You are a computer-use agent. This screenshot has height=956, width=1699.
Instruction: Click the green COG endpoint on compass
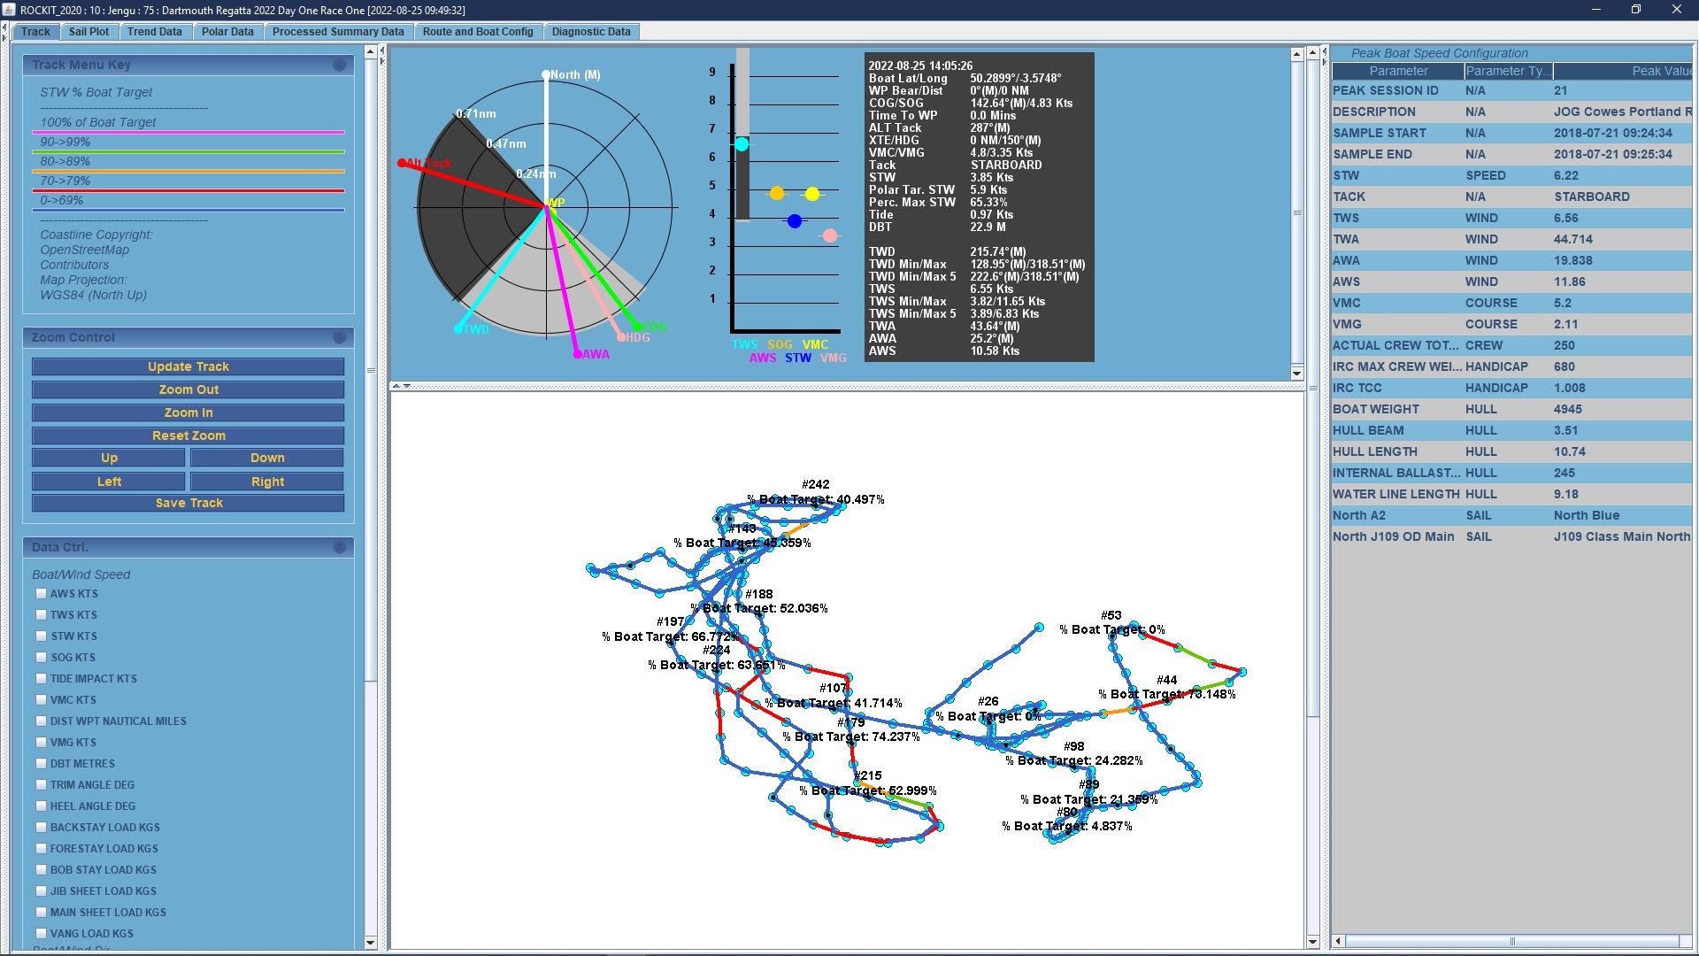point(637,328)
